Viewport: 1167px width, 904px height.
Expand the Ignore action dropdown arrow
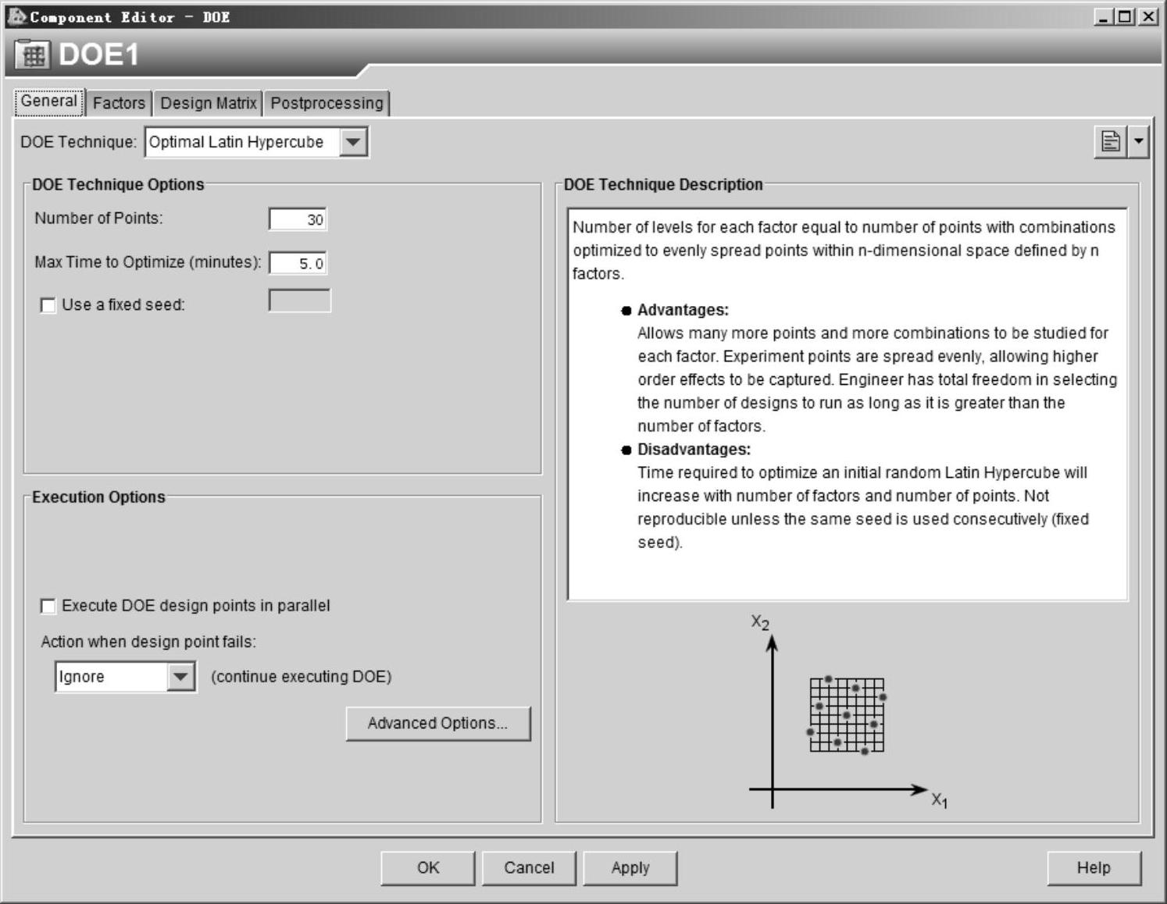[x=180, y=676]
